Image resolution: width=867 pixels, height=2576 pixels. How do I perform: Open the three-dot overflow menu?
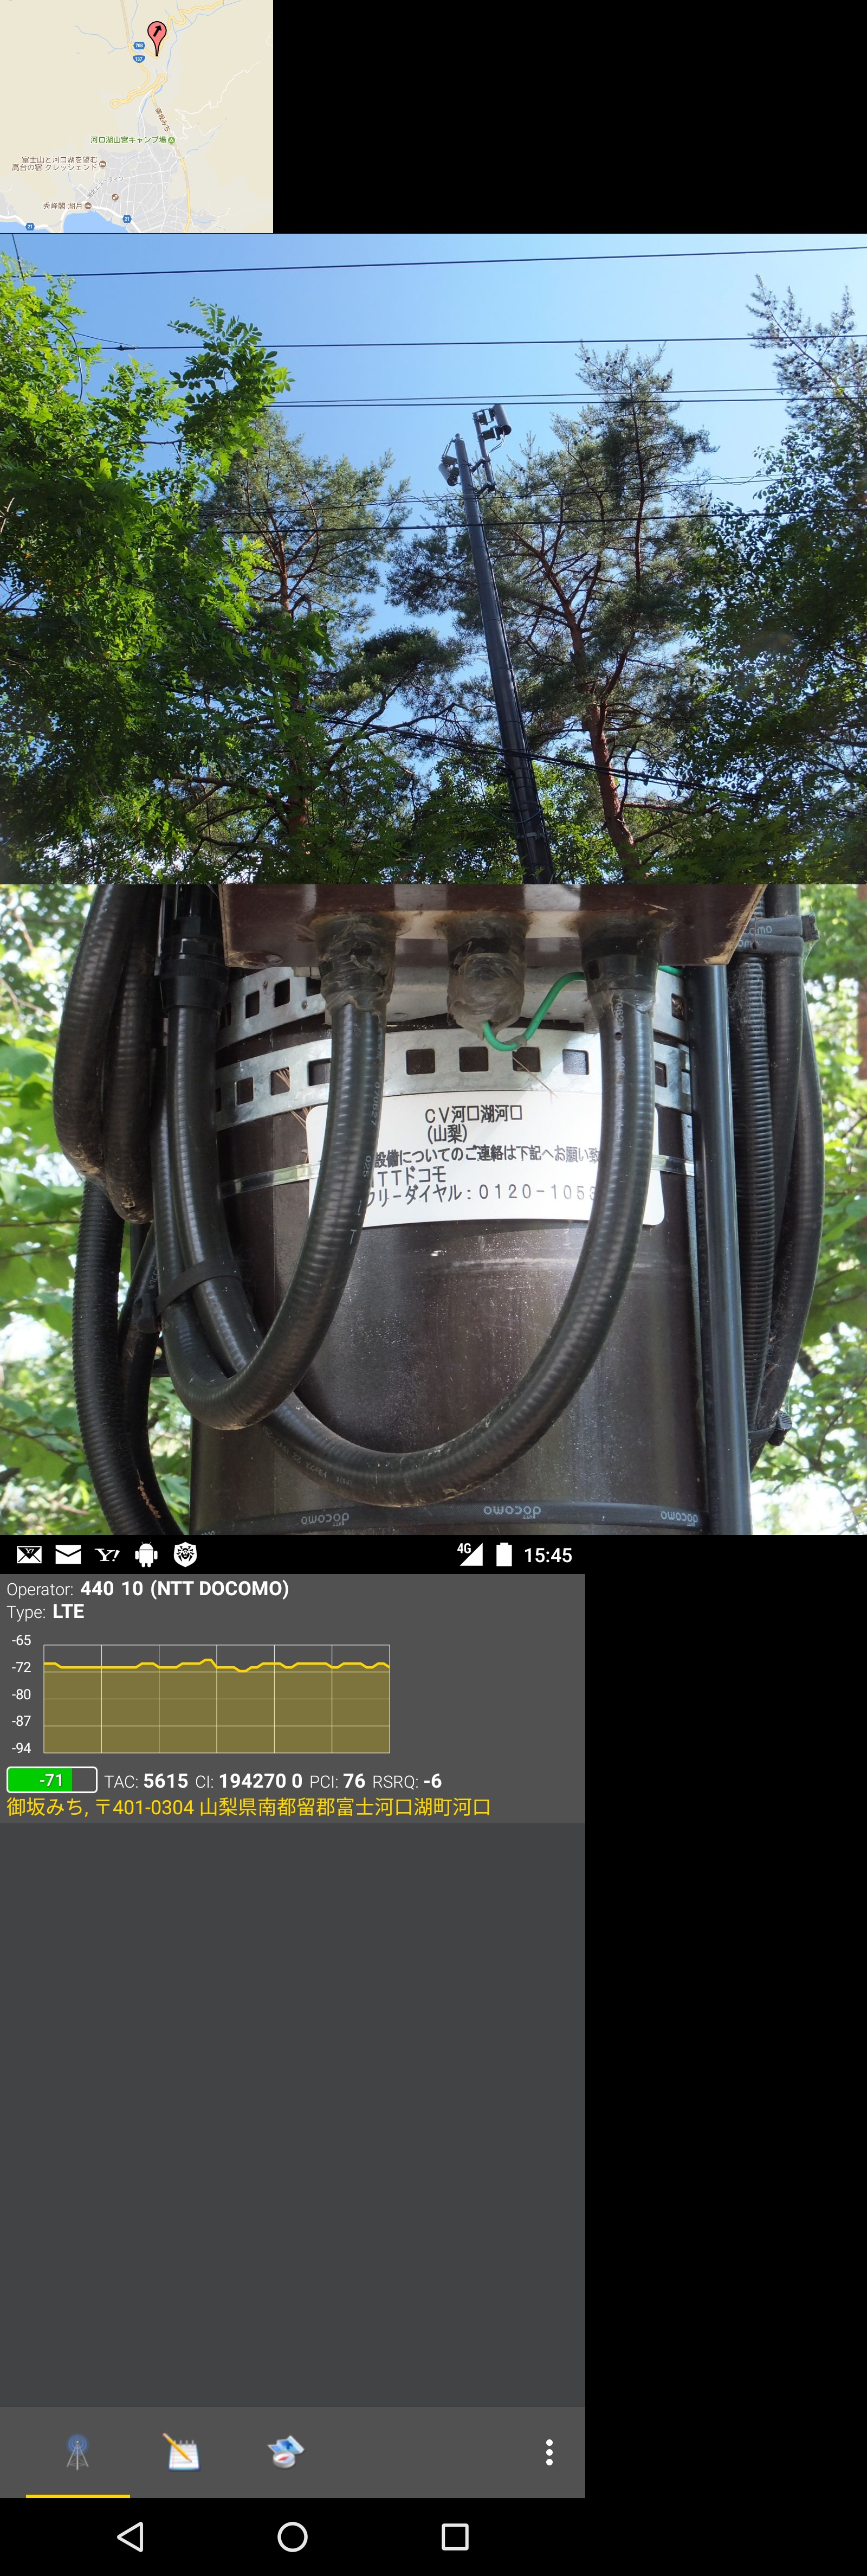click(548, 2451)
